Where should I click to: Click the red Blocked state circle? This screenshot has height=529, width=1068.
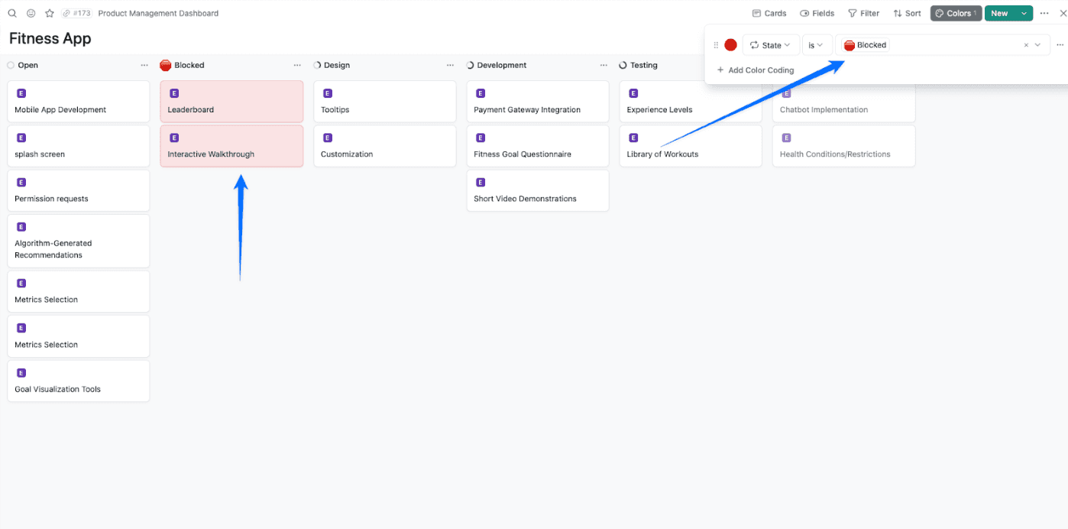click(x=730, y=44)
